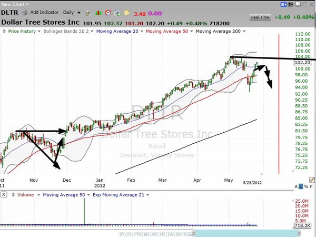Select the 1D time range
This screenshot has width=316, height=237.
pyautogui.click(x=178, y=234)
